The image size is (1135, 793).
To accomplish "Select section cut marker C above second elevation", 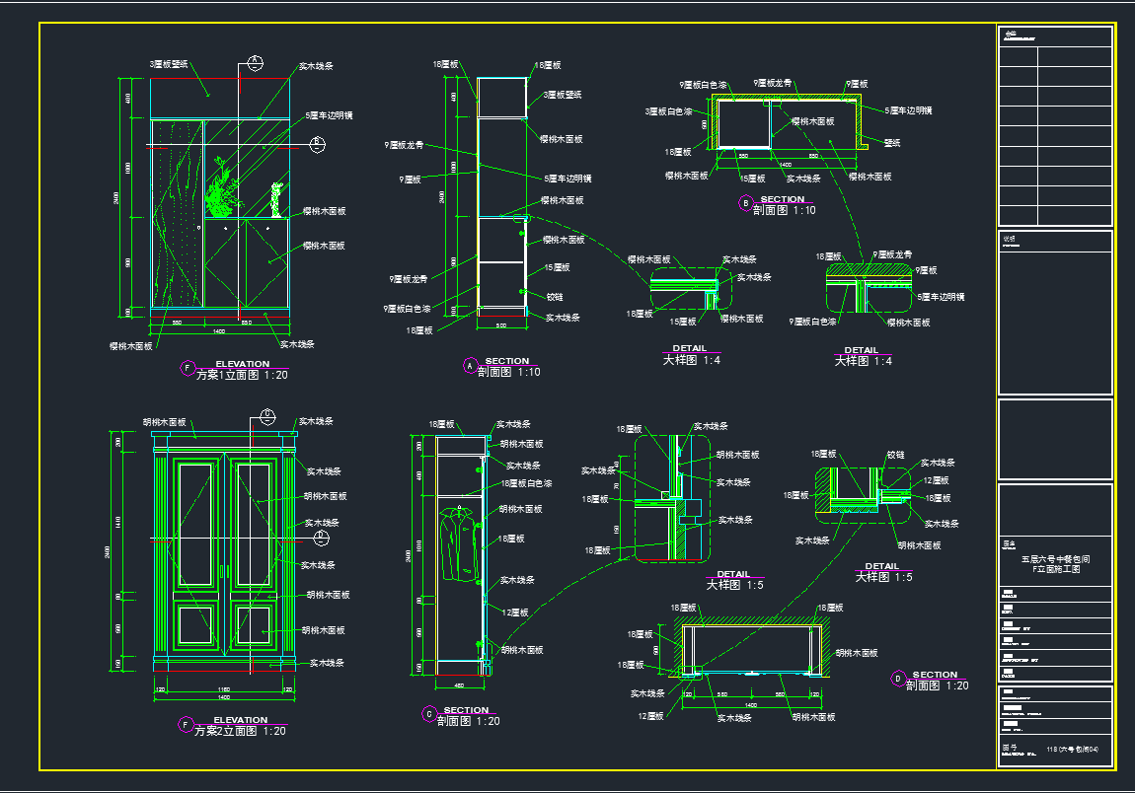I will click(x=268, y=414).
